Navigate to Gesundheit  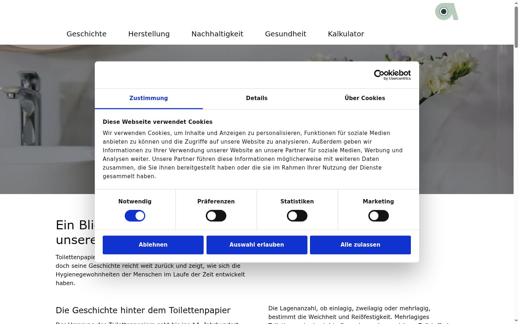(285, 34)
